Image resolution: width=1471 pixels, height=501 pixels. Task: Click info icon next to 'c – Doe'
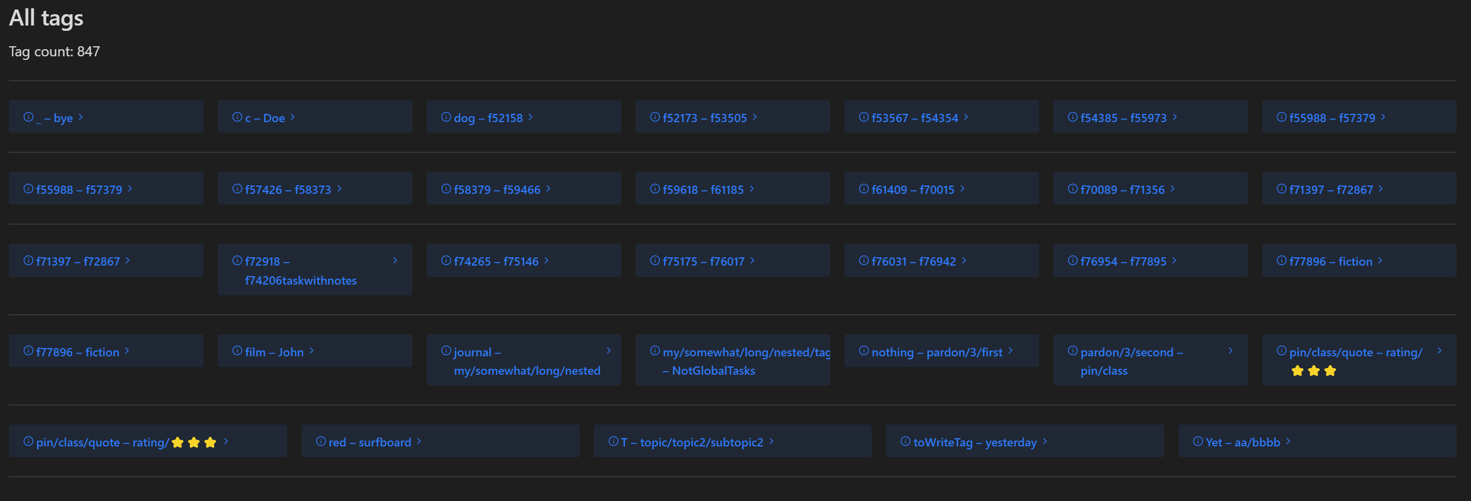237,117
